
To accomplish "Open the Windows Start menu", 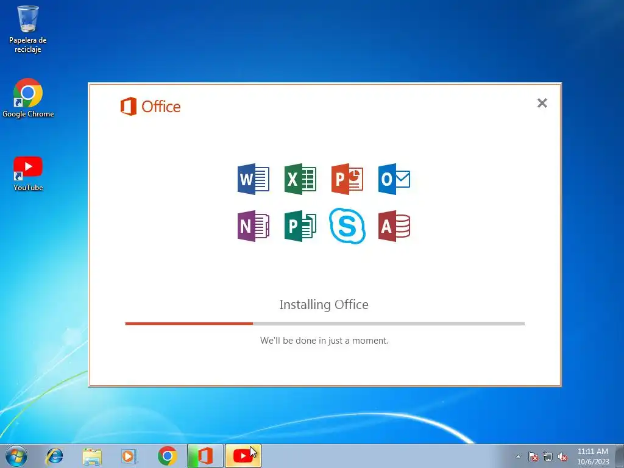I will tap(16, 456).
